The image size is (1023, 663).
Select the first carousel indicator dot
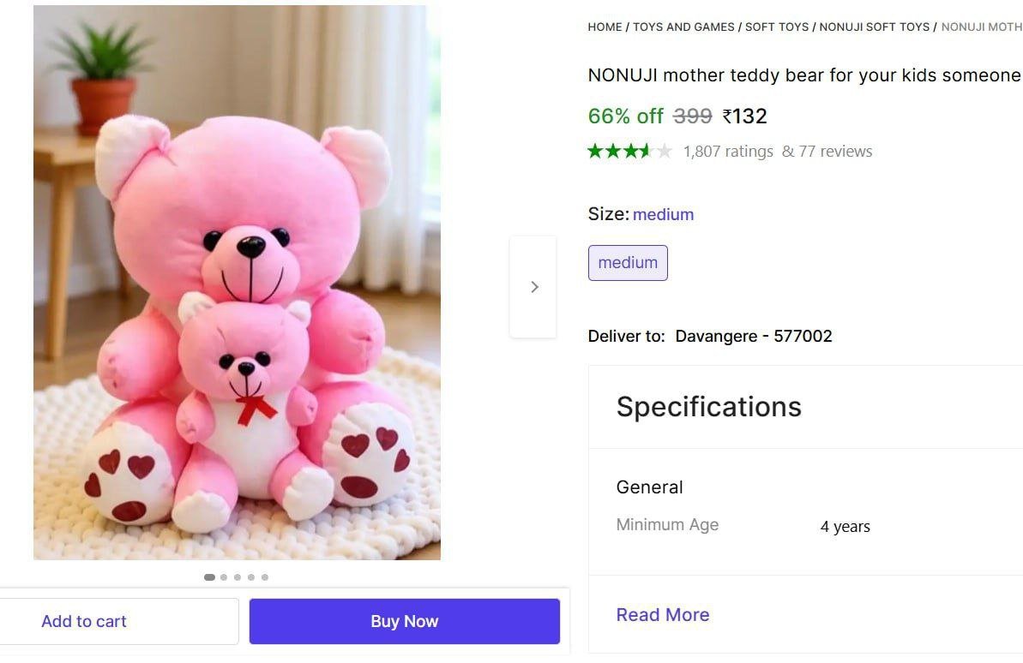(x=209, y=577)
